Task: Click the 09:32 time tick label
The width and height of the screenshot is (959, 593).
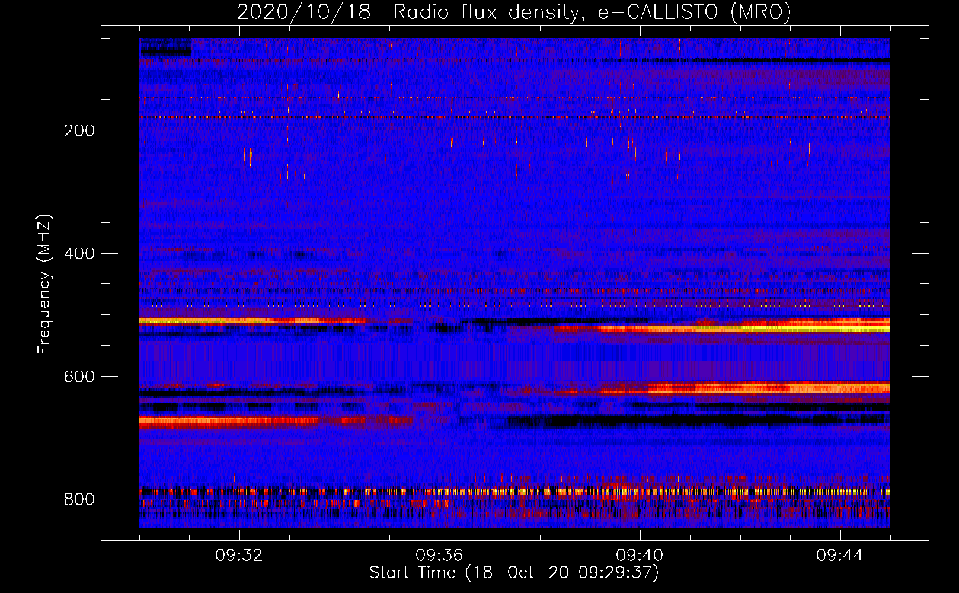Action: (239, 556)
